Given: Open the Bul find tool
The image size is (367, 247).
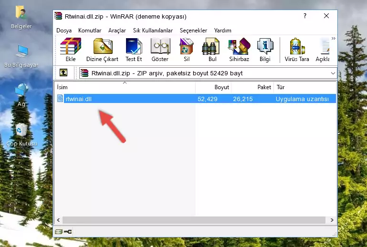Looking at the screenshot, I should tap(212, 50).
